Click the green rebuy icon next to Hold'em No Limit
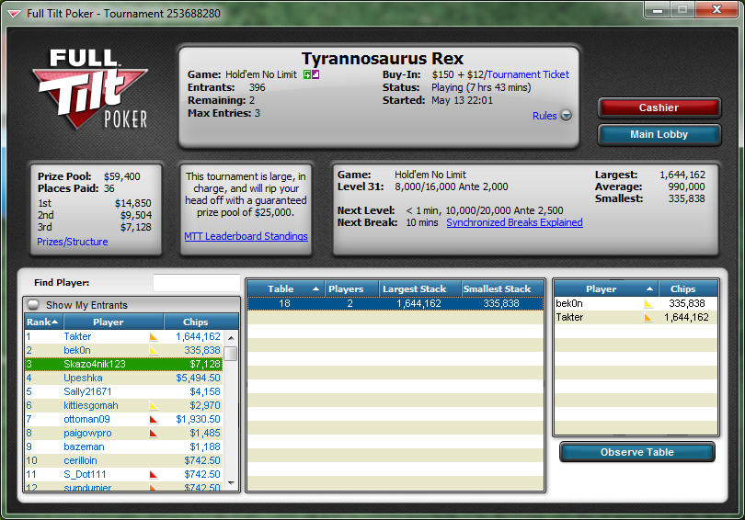 pyautogui.click(x=307, y=74)
